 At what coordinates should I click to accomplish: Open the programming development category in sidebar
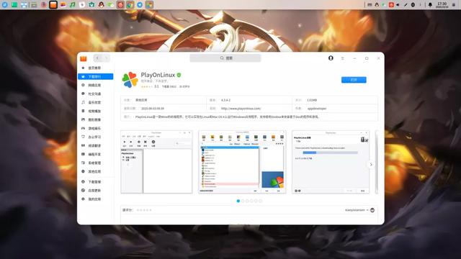point(95,154)
